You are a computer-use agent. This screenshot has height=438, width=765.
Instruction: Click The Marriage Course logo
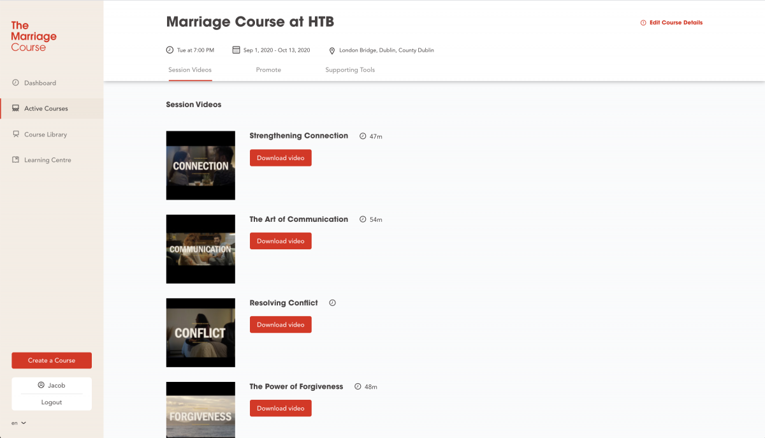(x=34, y=36)
